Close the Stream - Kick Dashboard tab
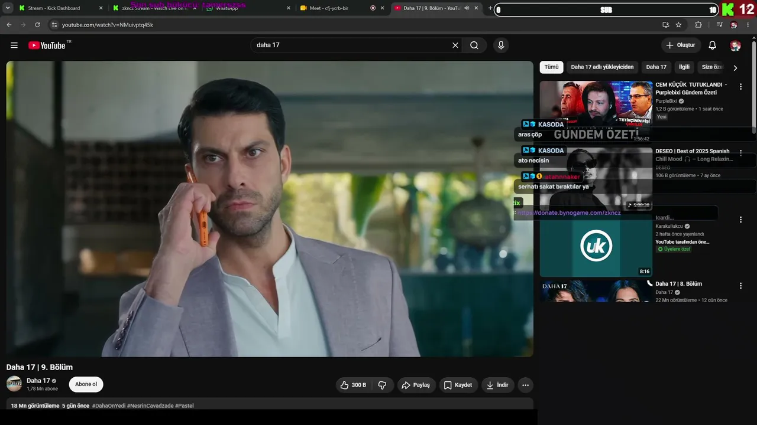 101,8
